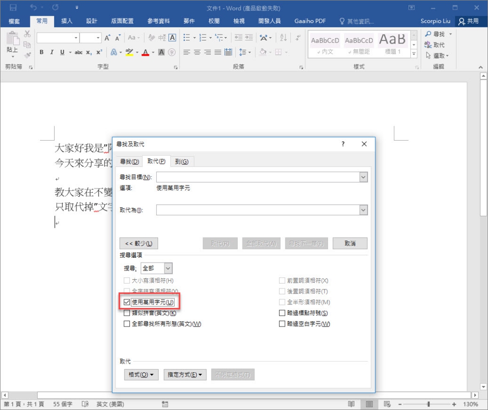Switch to the 尋找(D) dialog tab
This screenshot has height=410, width=488.
tap(129, 162)
